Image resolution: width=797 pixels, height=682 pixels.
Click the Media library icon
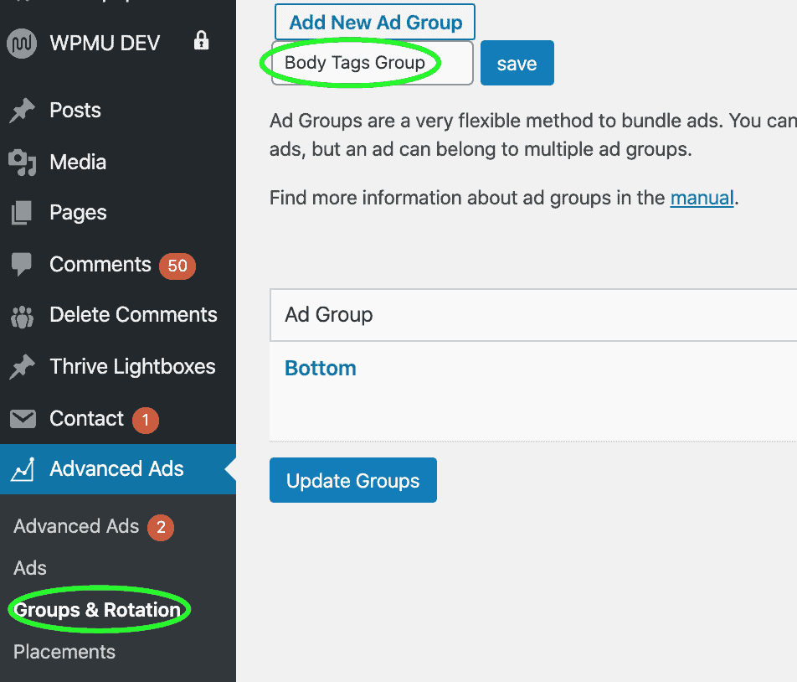pyautogui.click(x=22, y=163)
